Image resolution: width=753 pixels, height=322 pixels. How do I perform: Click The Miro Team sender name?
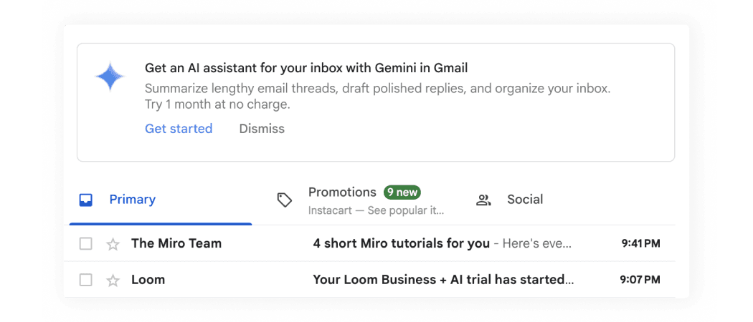176,243
